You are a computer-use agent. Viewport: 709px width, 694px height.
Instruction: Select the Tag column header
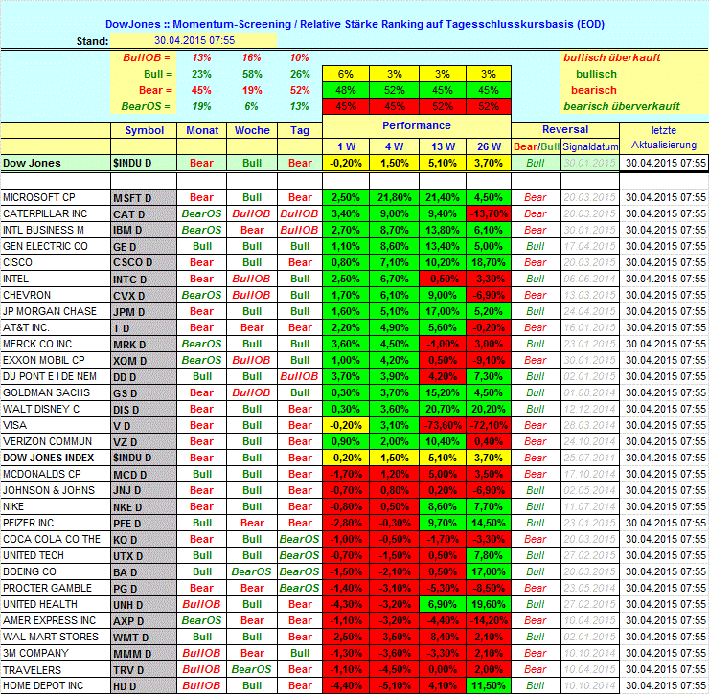point(300,130)
